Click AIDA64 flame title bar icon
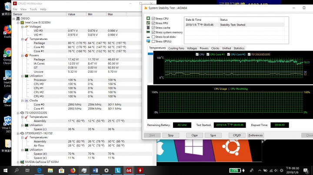The image size is (313, 175). (146, 8)
